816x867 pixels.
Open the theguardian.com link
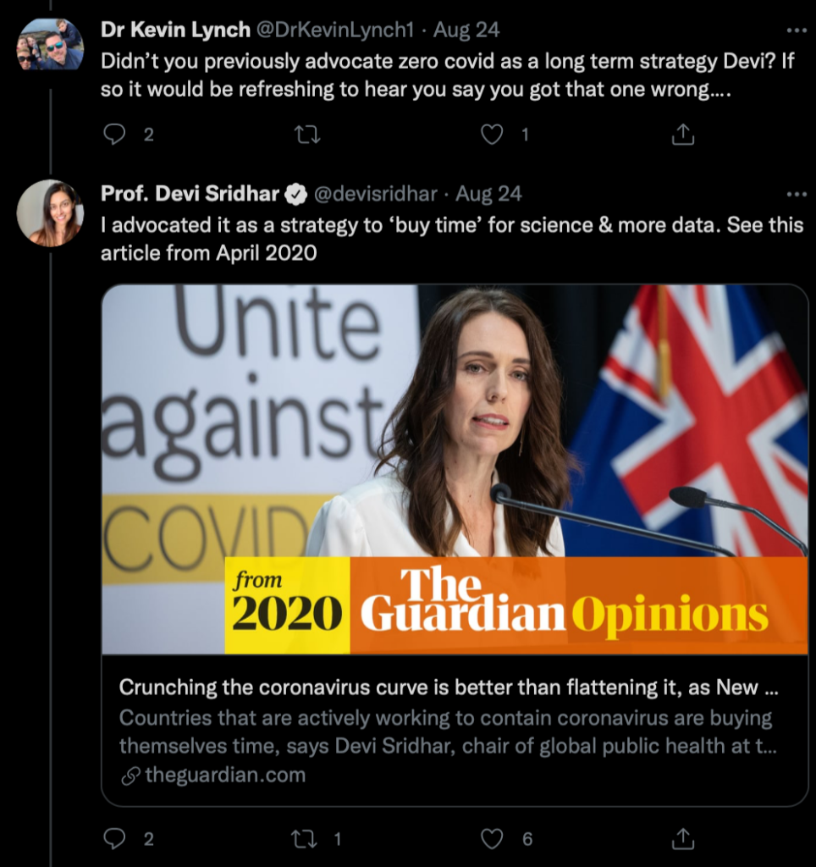(x=225, y=775)
